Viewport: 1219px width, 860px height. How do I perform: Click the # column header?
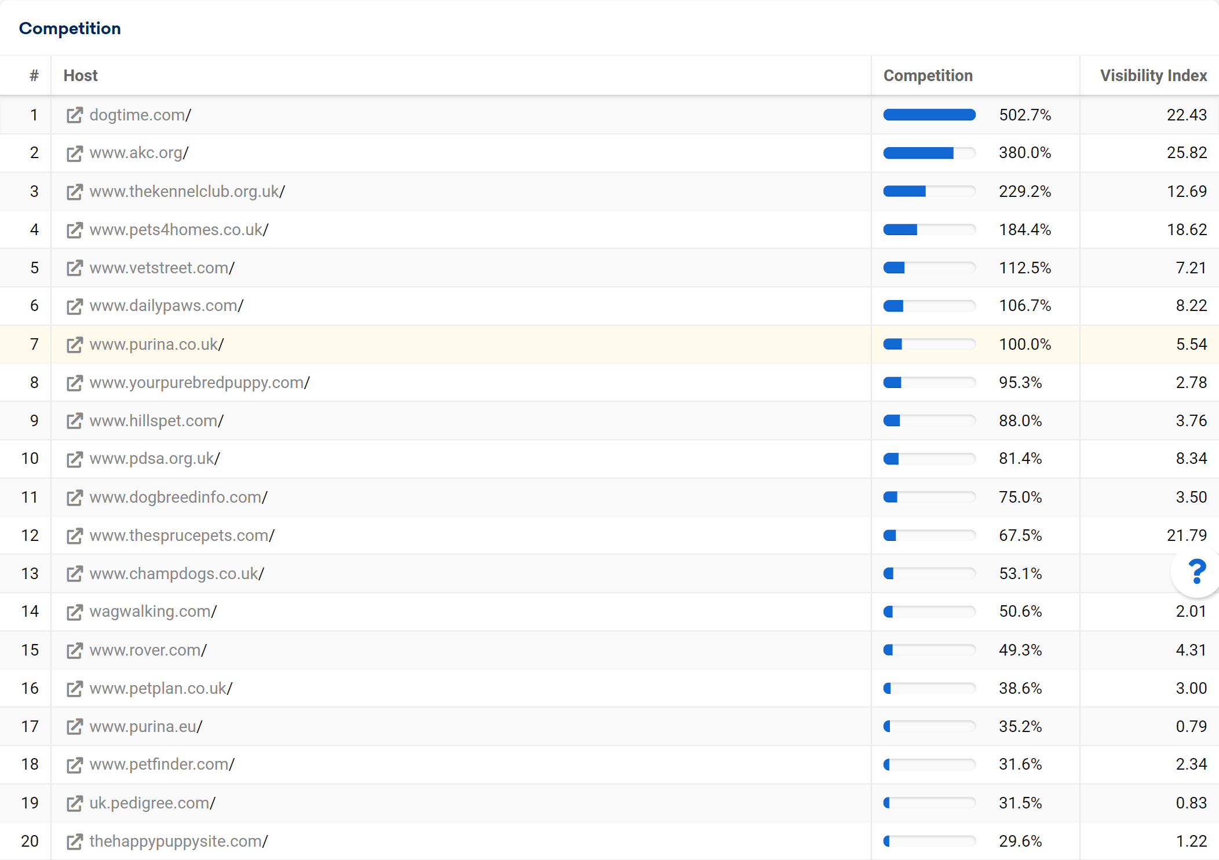tap(34, 75)
